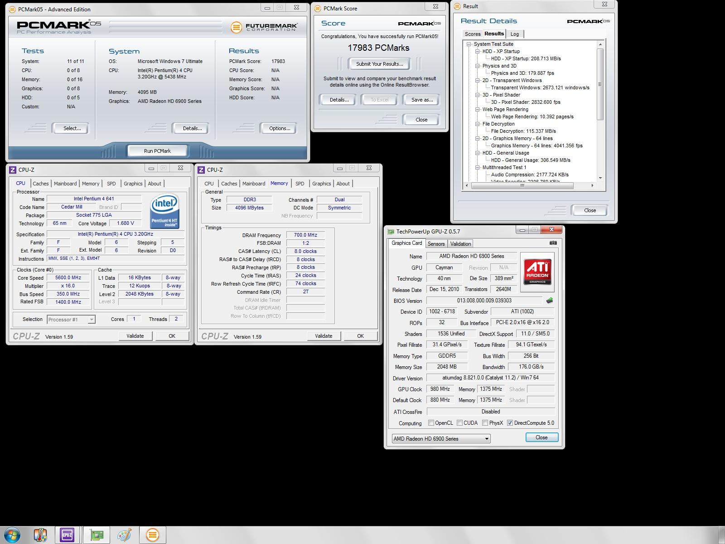This screenshot has width=725, height=544.
Task: Click the Run PCMark button
Action: point(157,151)
